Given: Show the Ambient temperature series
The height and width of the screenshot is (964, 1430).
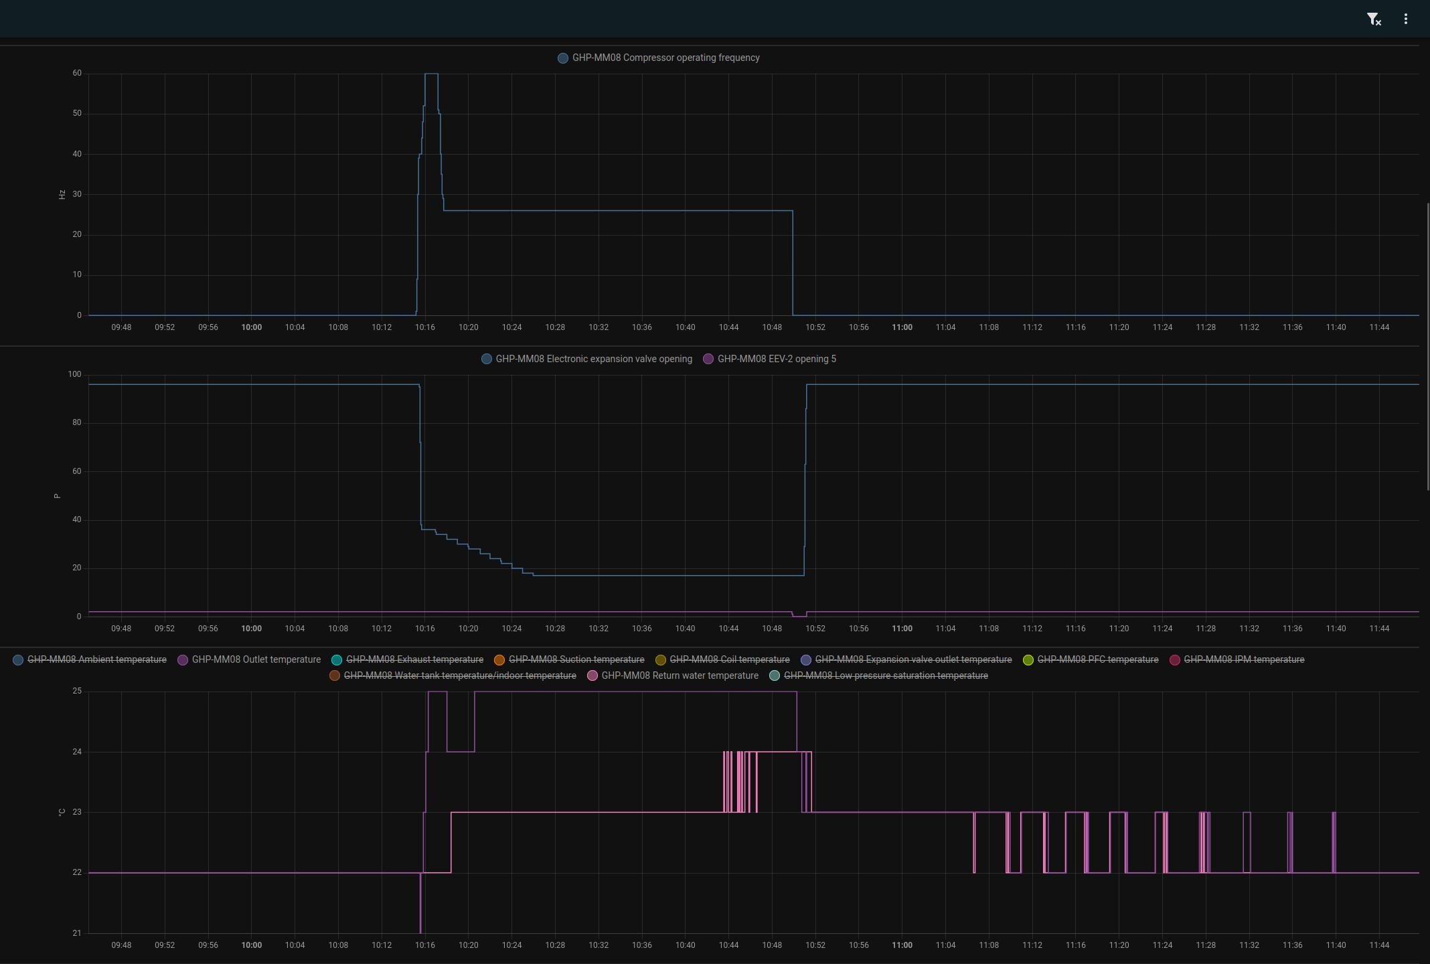Looking at the screenshot, I should tap(96, 660).
